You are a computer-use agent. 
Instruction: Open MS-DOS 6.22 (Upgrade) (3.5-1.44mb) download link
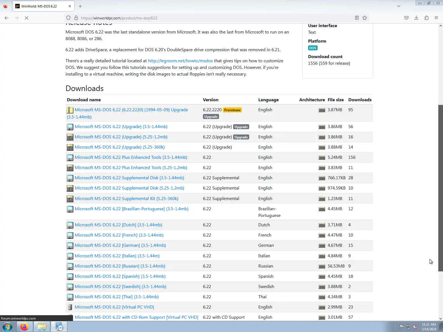121,126
